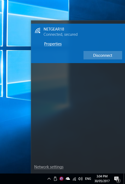Click the notification count badge showing 1

click(118, 181)
